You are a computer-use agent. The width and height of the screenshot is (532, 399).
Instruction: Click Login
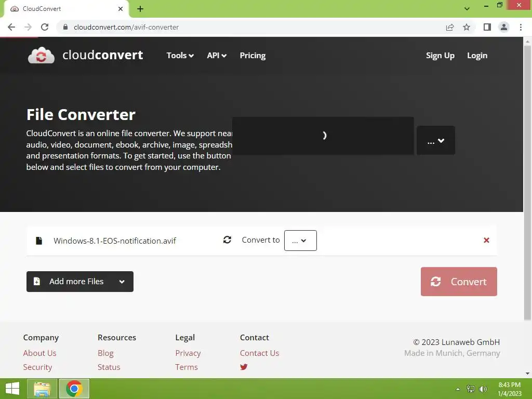[477, 55]
